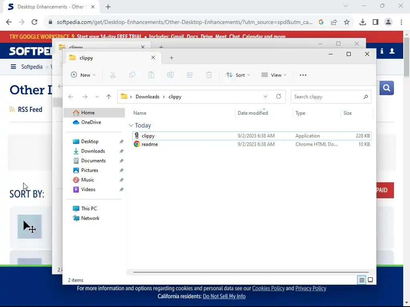The height and width of the screenshot is (307, 410).
Task: Bookmark this page with the star icon
Action: coord(347,22)
